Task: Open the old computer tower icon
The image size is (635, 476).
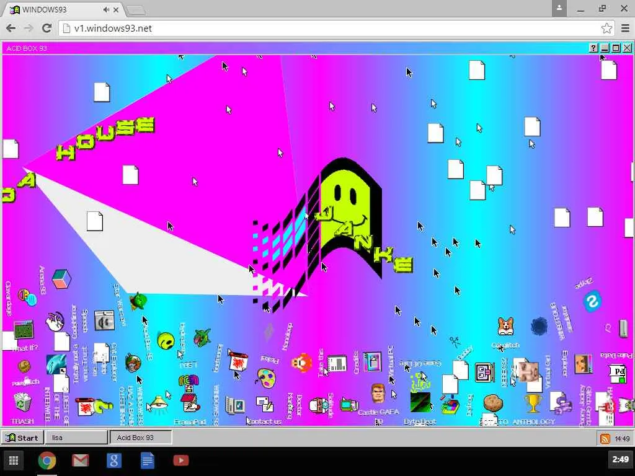Action: [235, 405]
